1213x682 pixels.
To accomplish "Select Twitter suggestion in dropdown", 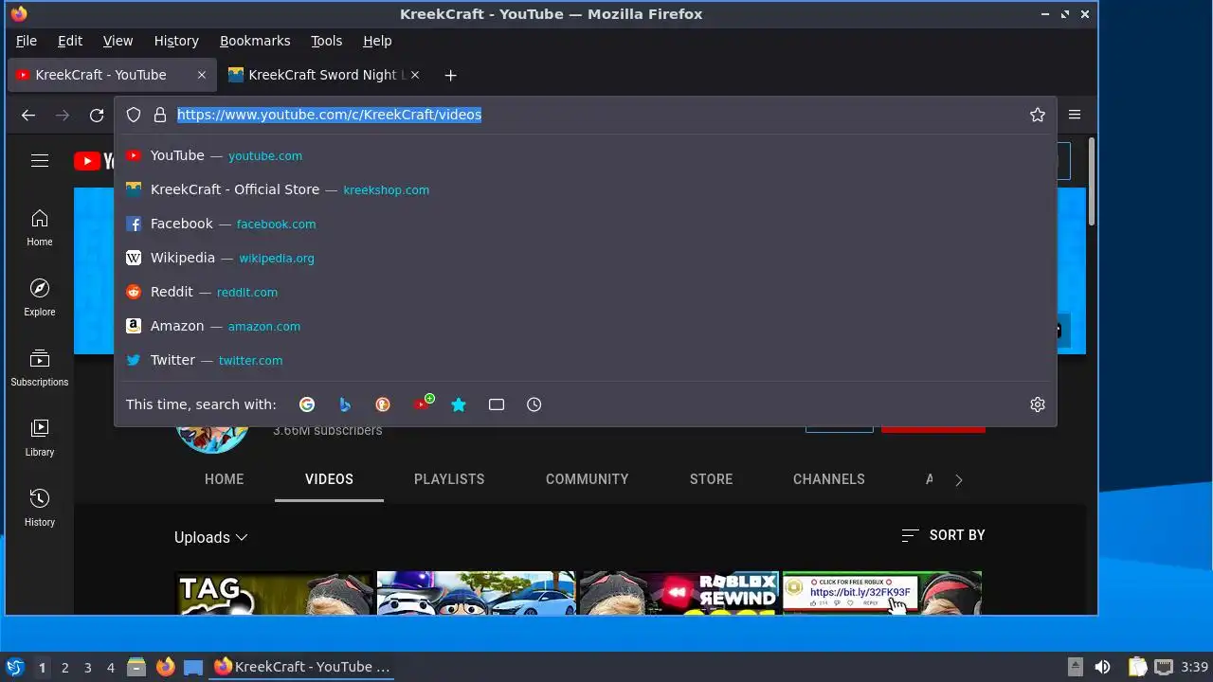I will pyautogui.click(x=585, y=360).
